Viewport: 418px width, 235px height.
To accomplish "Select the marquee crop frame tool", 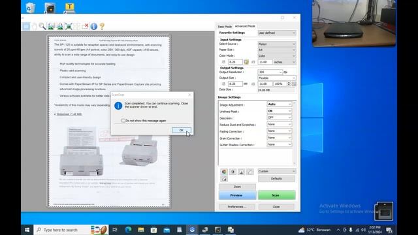I will tap(26, 26).
